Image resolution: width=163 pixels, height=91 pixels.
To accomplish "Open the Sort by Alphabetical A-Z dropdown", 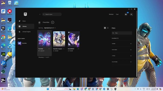I will 50,28.
